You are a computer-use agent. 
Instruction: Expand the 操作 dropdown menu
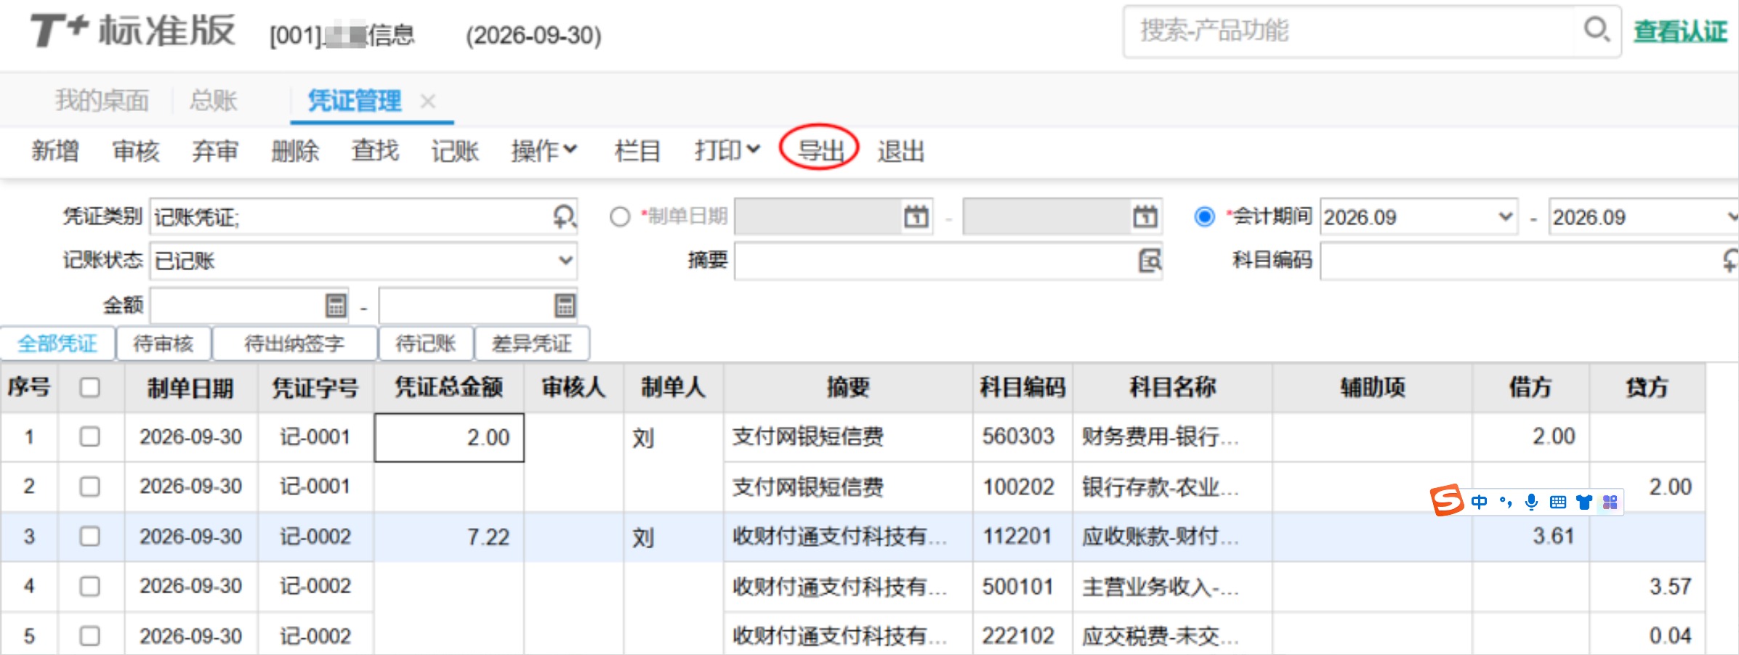(x=544, y=150)
